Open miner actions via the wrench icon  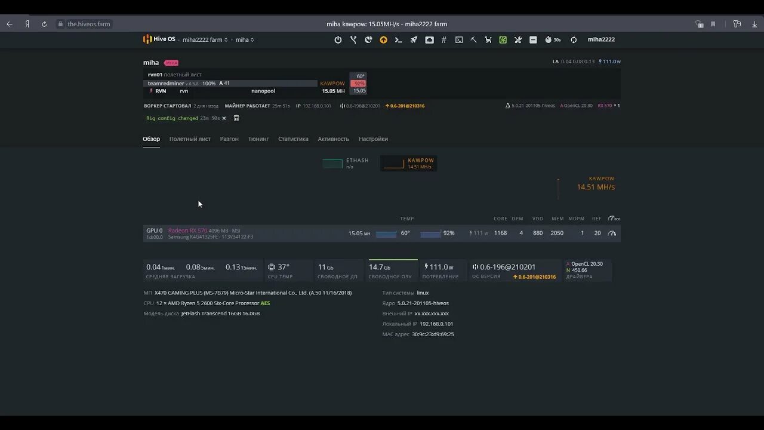518,39
